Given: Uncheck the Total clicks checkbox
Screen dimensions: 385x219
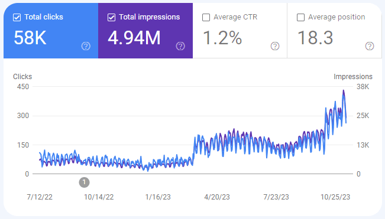Looking at the screenshot, I should [17, 17].
